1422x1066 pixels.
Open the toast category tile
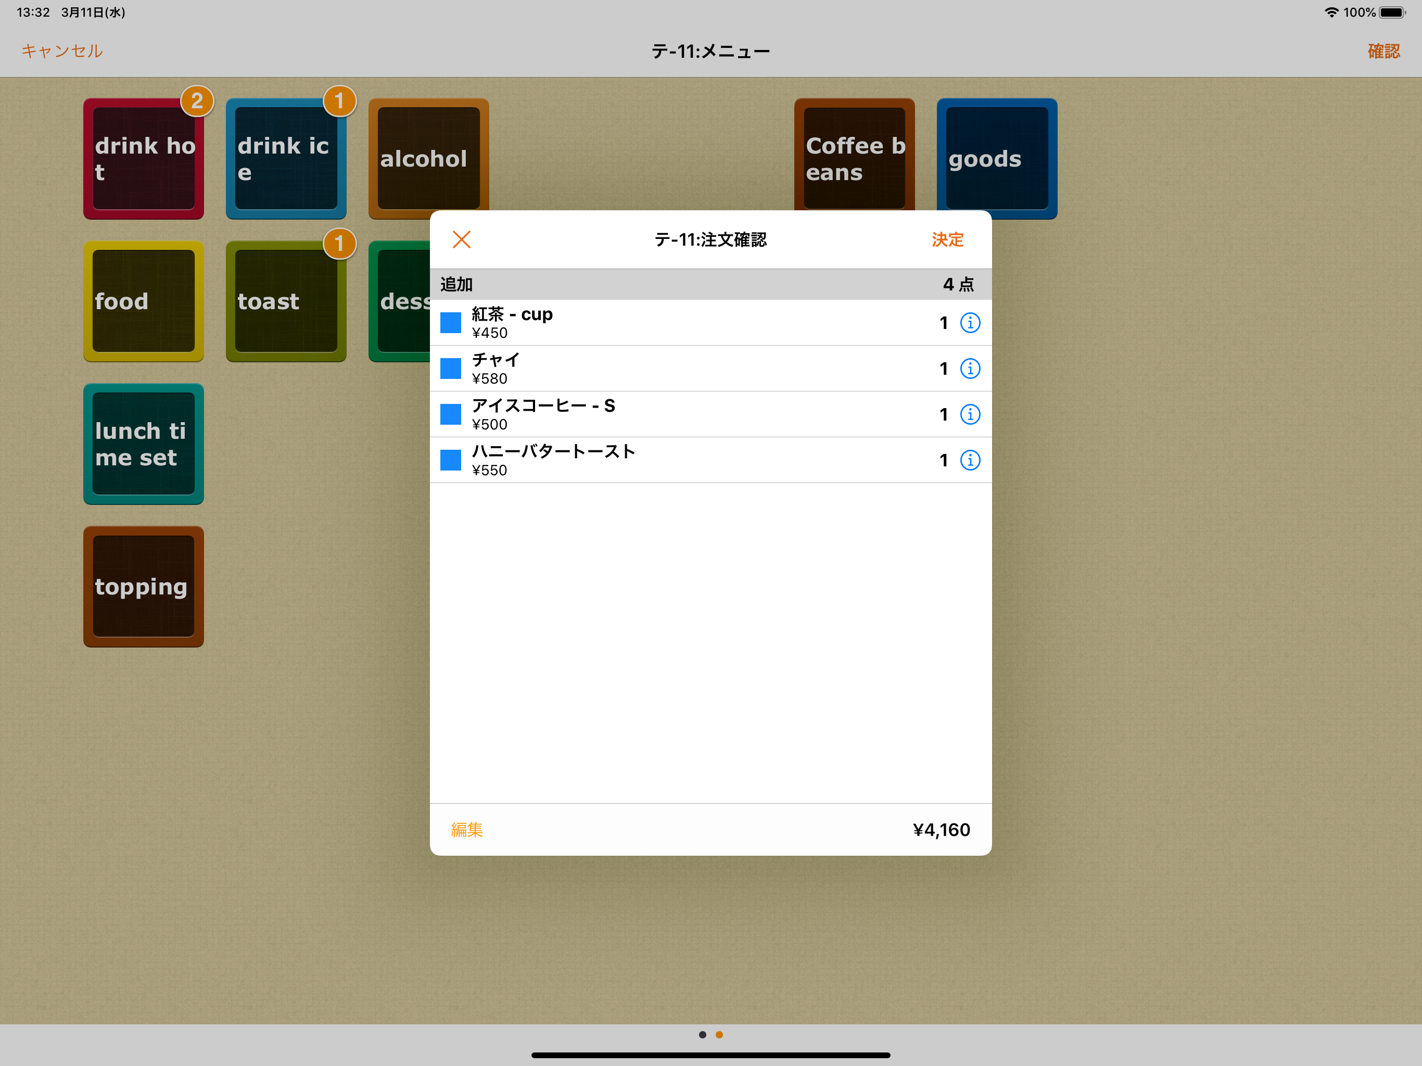(286, 301)
